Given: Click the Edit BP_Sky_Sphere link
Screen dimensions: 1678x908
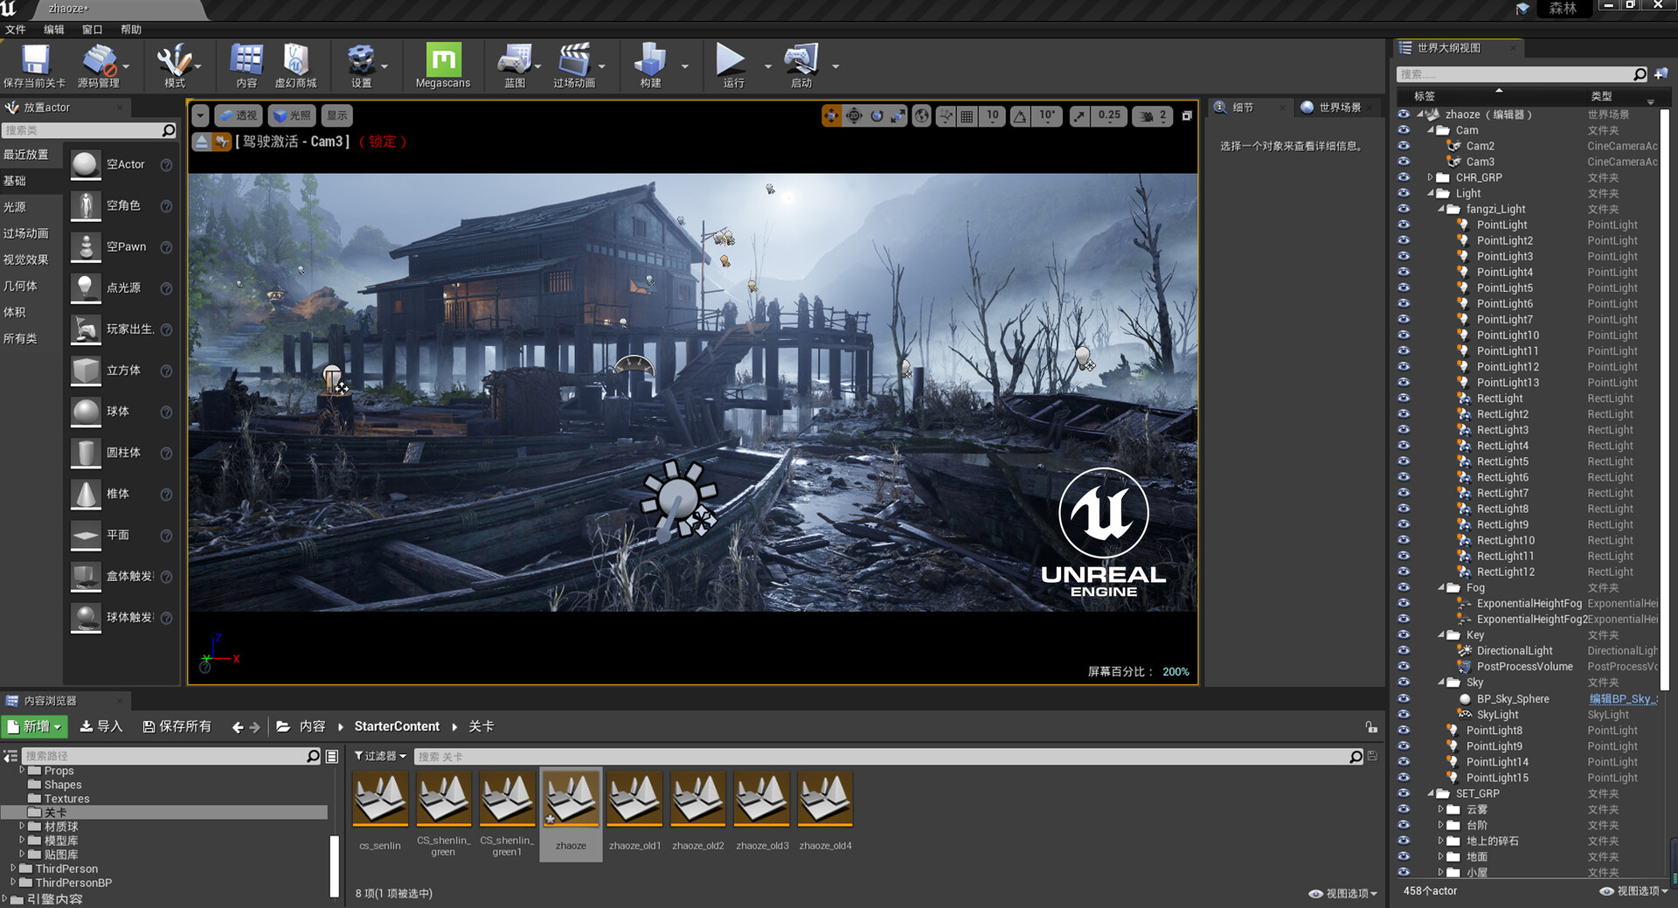Looking at the screenshot, I should coord(1623,699).
